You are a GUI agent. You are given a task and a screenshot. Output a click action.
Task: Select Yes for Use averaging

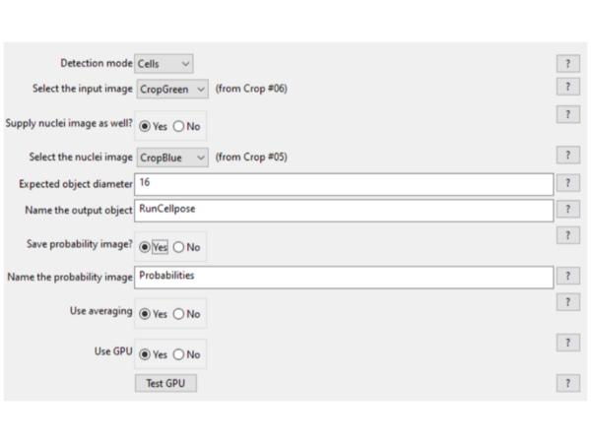pyautogui.click(x=146, y=314)
